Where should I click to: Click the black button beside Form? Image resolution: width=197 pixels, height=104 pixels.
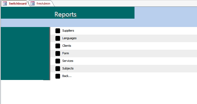[x=58, y=53]
